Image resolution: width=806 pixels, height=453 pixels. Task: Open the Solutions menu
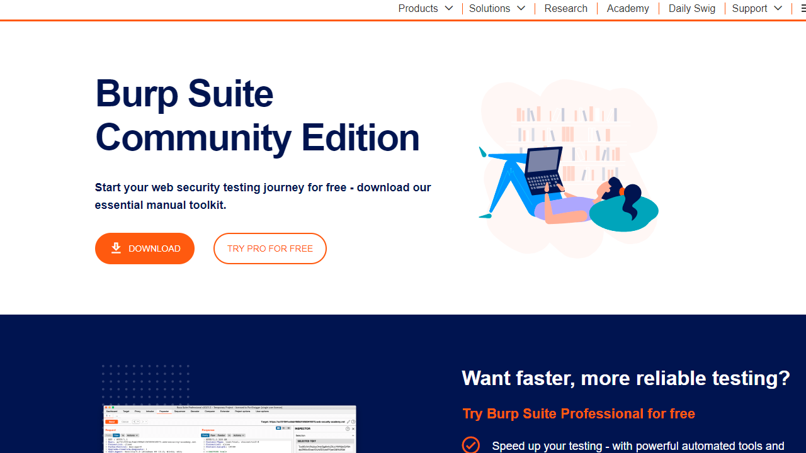pyautogui.click(x=489, y=8)
